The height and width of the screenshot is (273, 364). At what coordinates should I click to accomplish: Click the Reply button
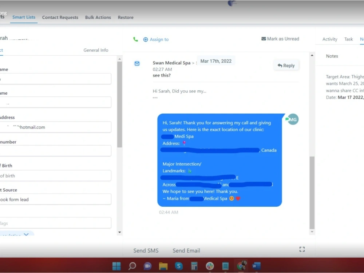click(286, 66)
